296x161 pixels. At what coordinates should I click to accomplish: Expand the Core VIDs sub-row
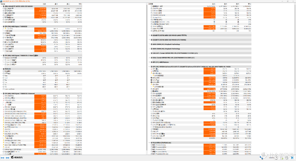tap(3, 29)
